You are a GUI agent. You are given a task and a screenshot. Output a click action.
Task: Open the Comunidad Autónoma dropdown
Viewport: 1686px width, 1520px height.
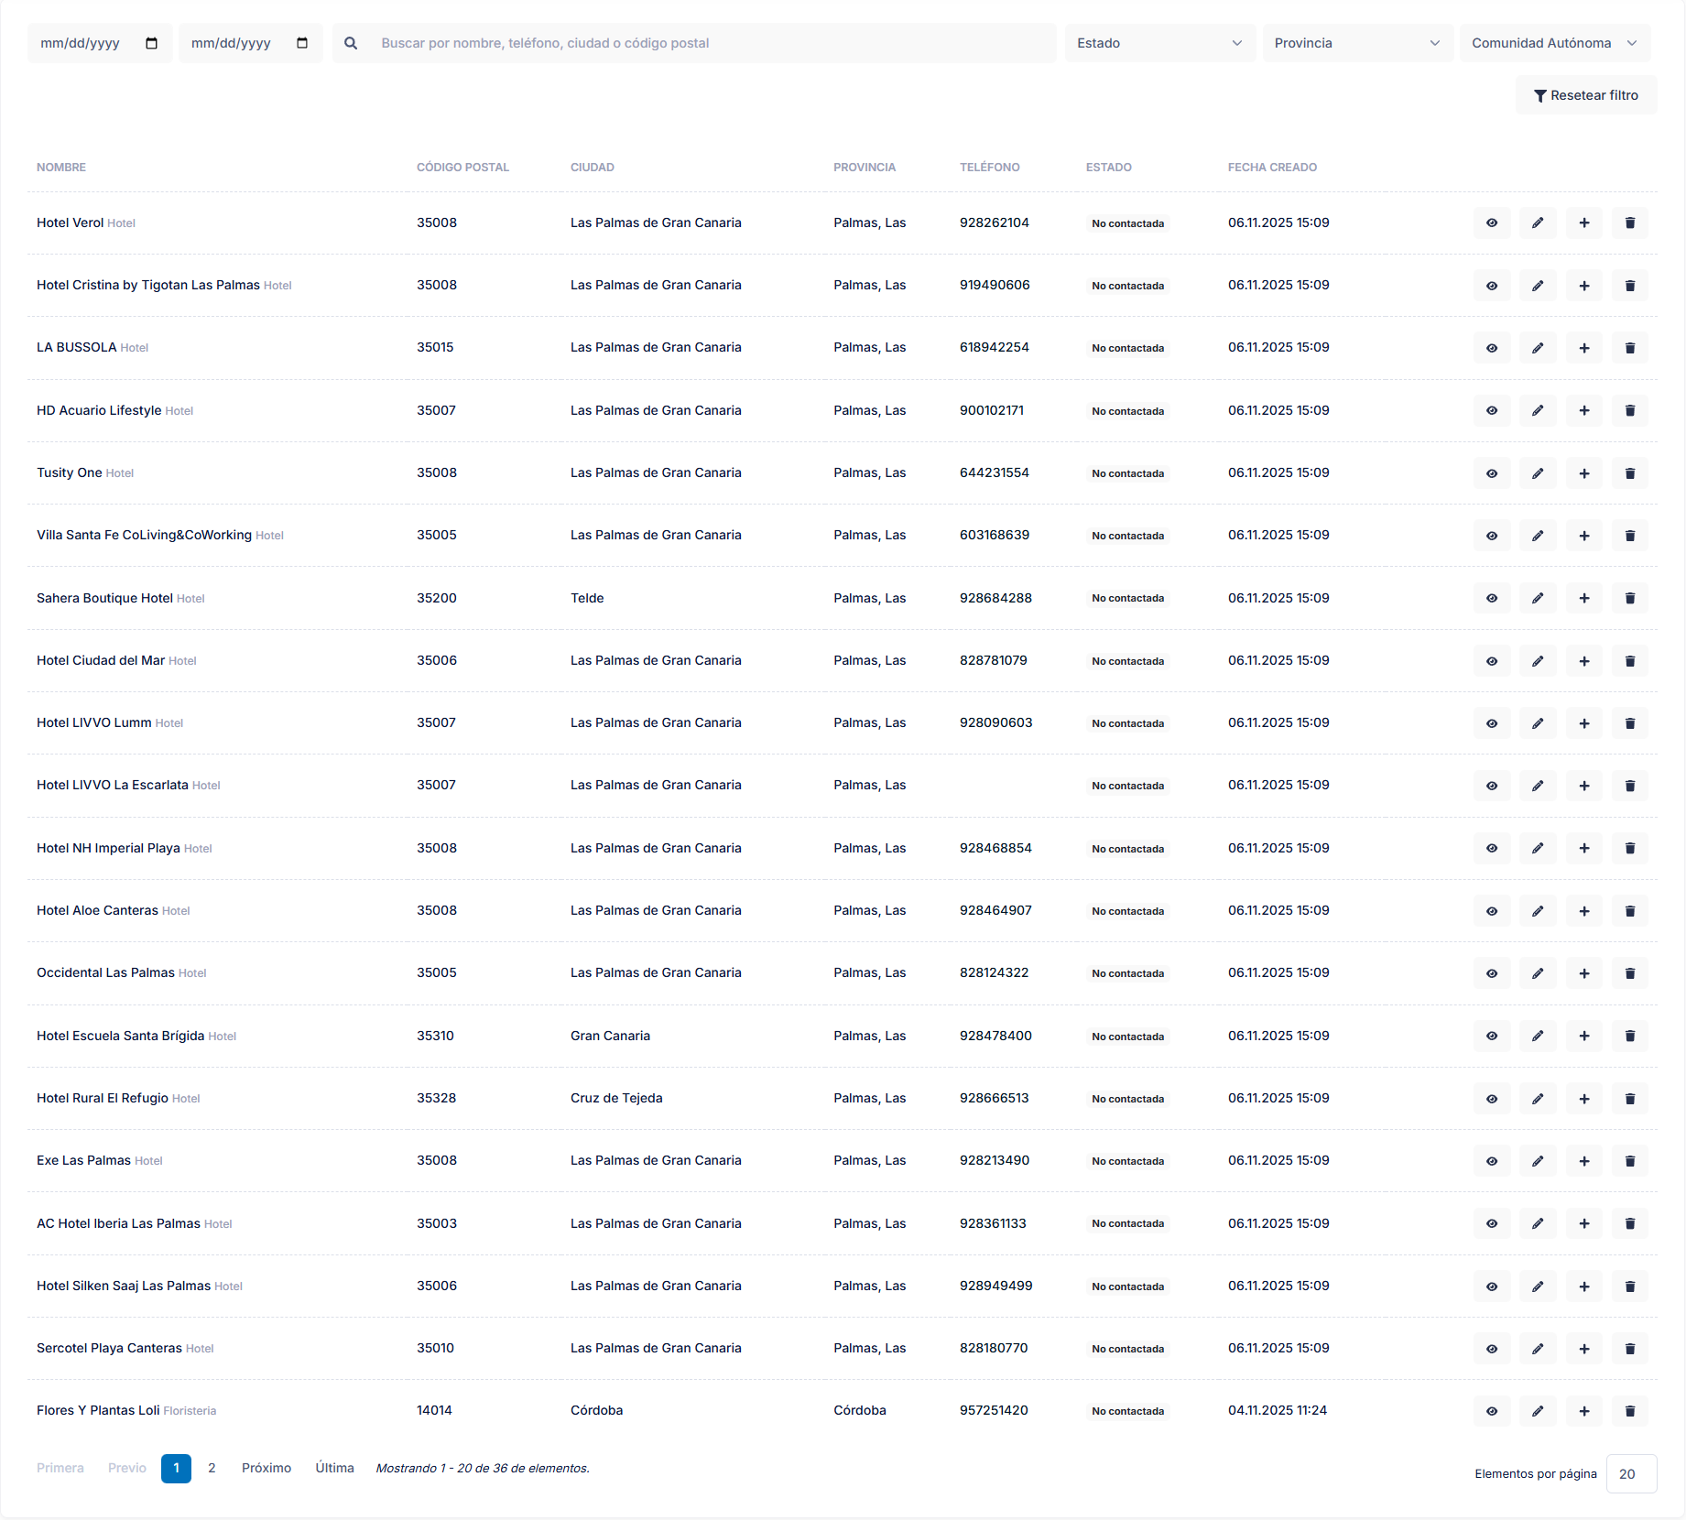point(1554,43)
